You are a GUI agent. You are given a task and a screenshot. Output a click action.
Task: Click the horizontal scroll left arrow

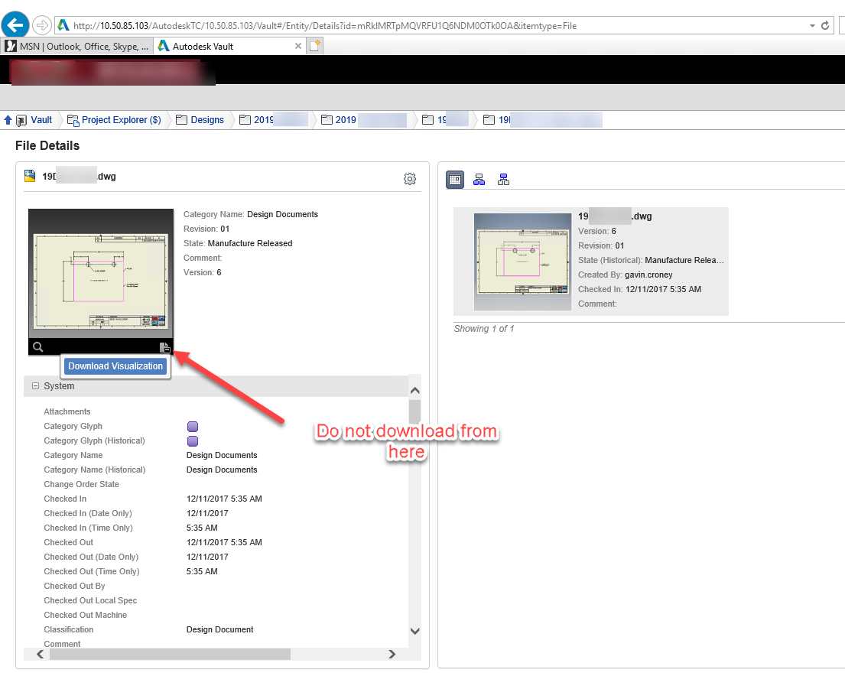click(x=41, y=654)
